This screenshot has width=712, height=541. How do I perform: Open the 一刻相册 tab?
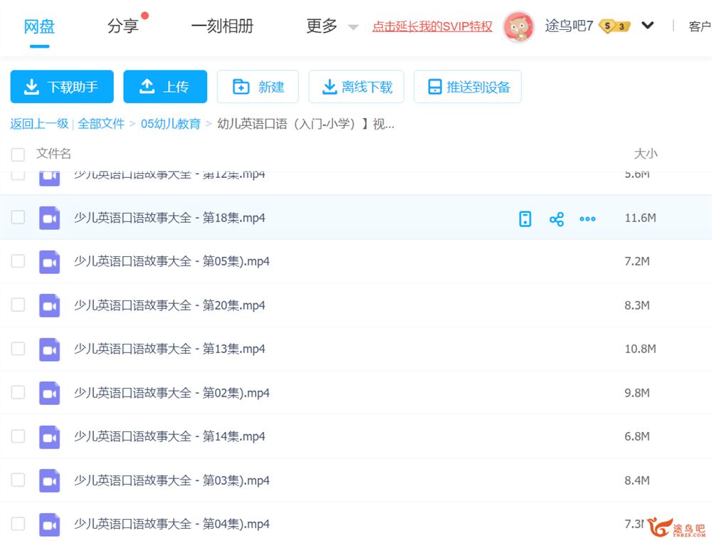[x=222, y=26]
